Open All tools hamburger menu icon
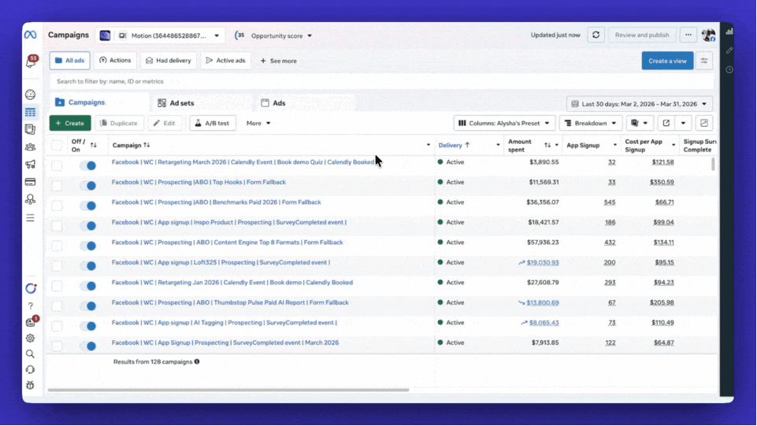Viewport: 757px width, 426px height. pos(31,218)
